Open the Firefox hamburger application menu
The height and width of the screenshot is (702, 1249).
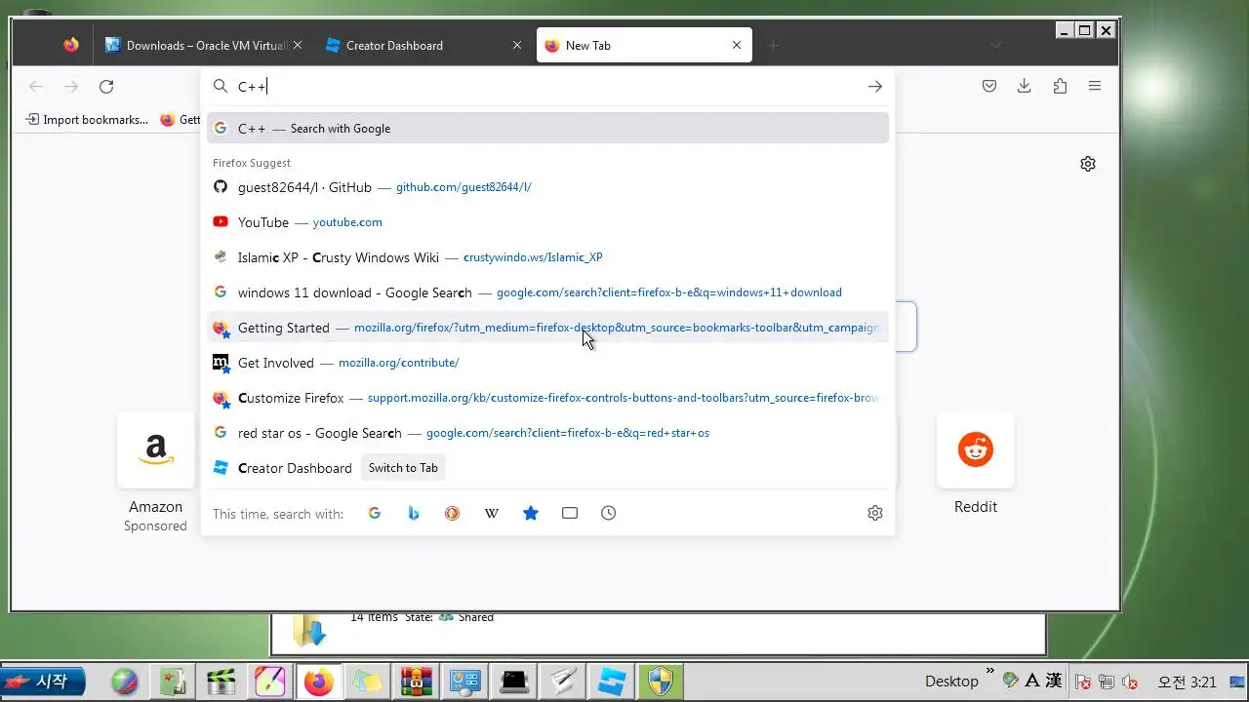[x=1095, y=86]
